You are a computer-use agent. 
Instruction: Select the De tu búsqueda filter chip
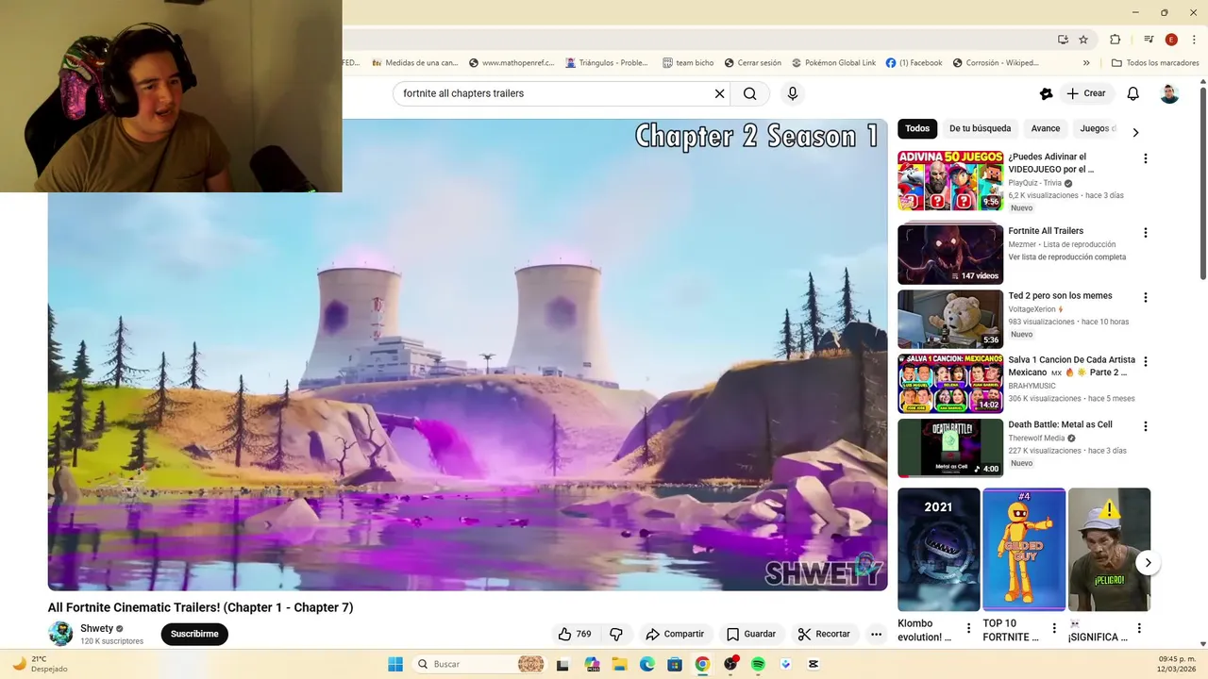pos(980,128)
